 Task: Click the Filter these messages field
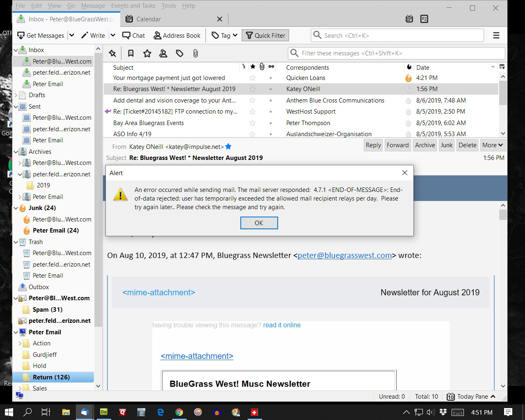coord(396,53)
